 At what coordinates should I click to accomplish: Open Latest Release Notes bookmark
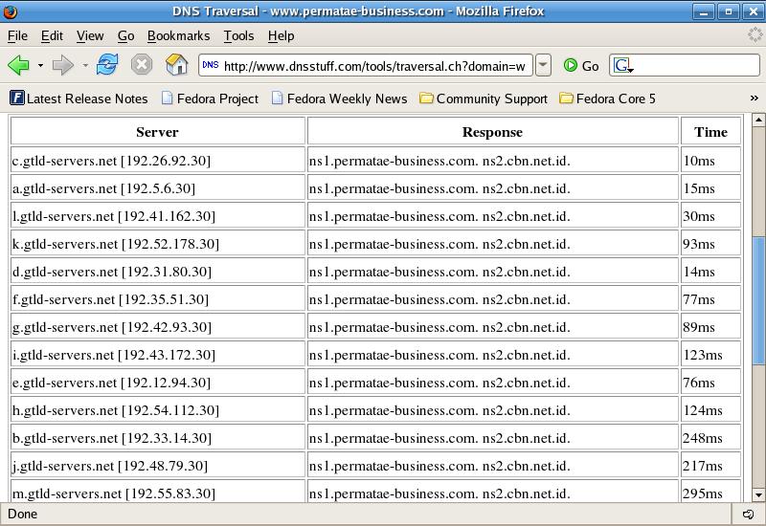[79, 99]
